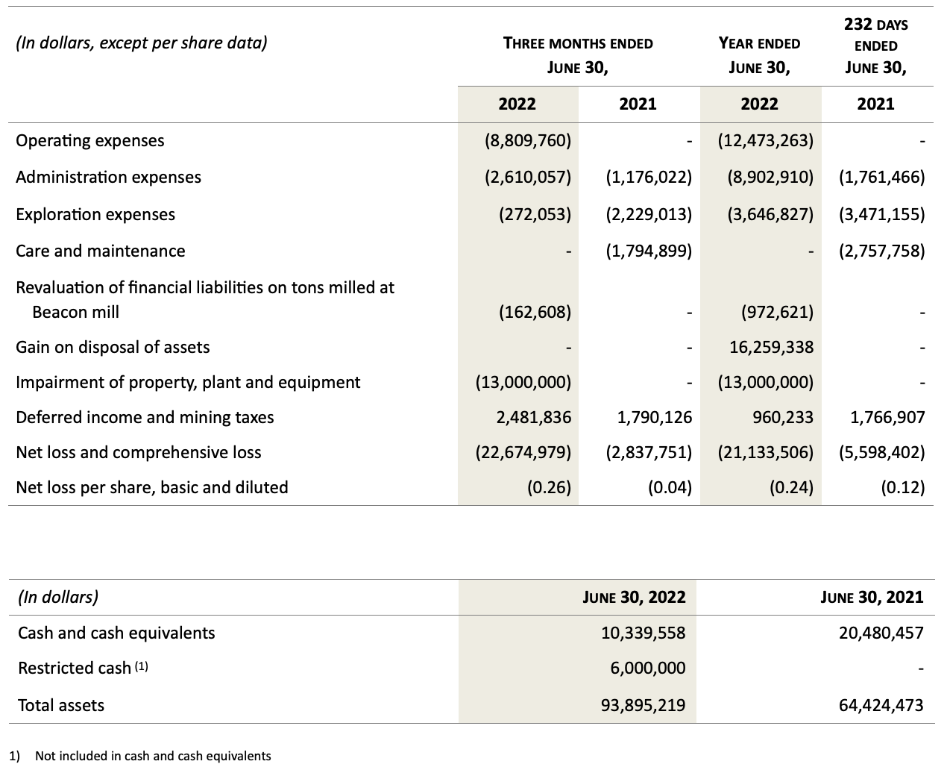The image size is (947, 770).
Task: Click the Year Ended June 30 header
Action: click(759, 55)
